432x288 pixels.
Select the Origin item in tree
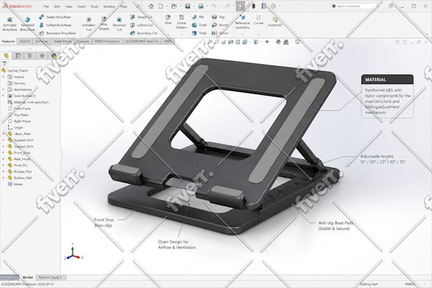click(x=15, y=128)
